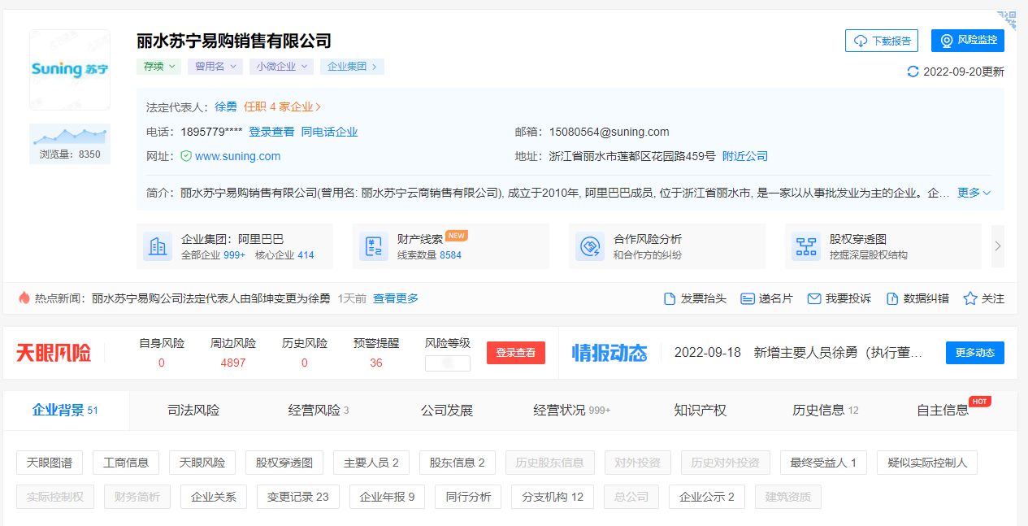Click the 发票抬头 document icon

tap(670, 298)
